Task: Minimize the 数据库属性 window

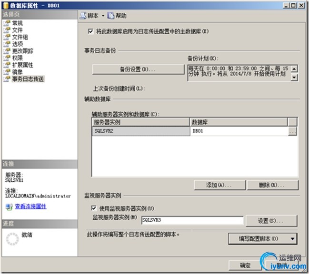Action: click(287, 6)
